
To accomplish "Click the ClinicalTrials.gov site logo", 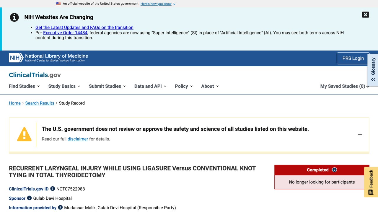I will [35, 75].
